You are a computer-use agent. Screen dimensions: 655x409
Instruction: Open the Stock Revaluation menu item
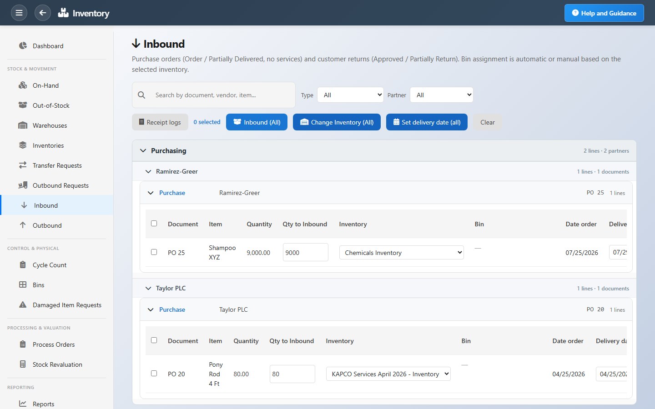point(56,364)
